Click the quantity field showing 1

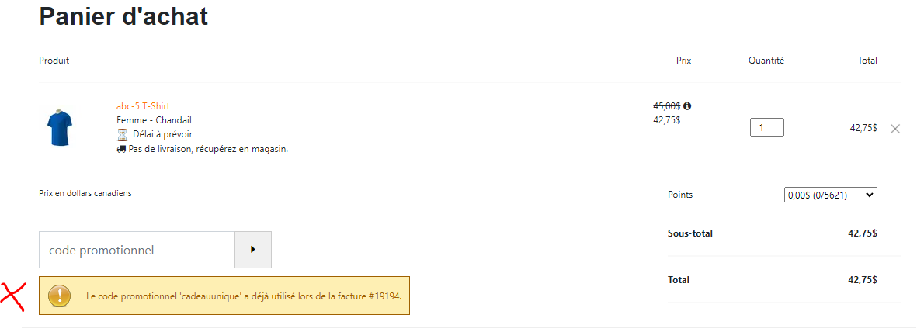766,127
